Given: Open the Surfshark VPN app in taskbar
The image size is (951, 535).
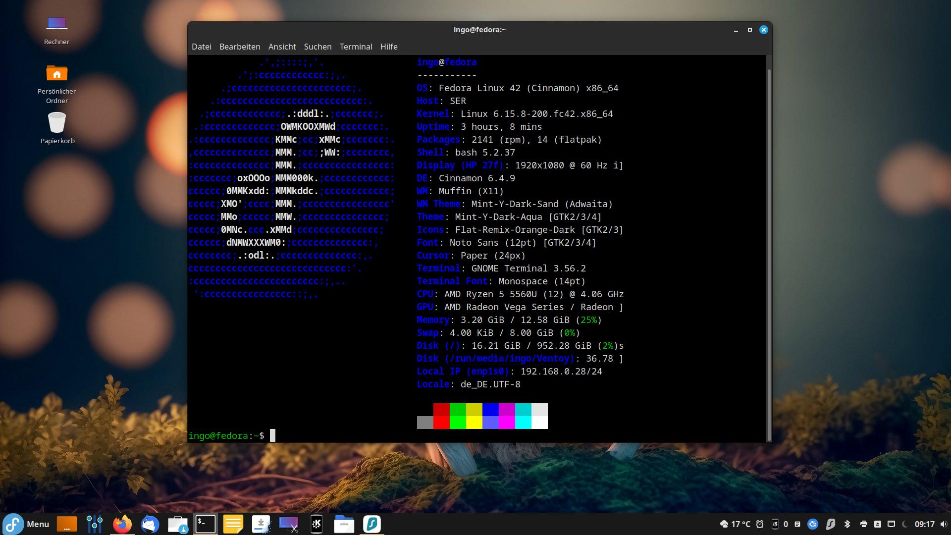Looking at the screenshot, I should click(372, 524).
